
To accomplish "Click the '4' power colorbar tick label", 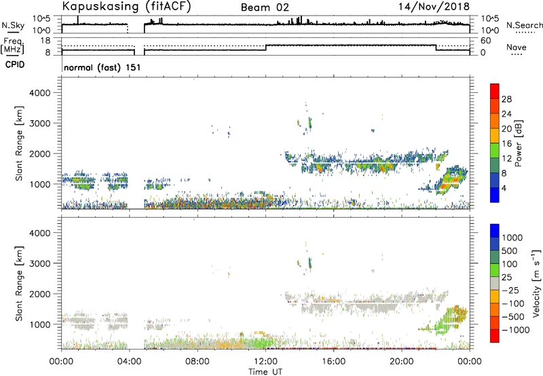I will click(x=504, y=188).
